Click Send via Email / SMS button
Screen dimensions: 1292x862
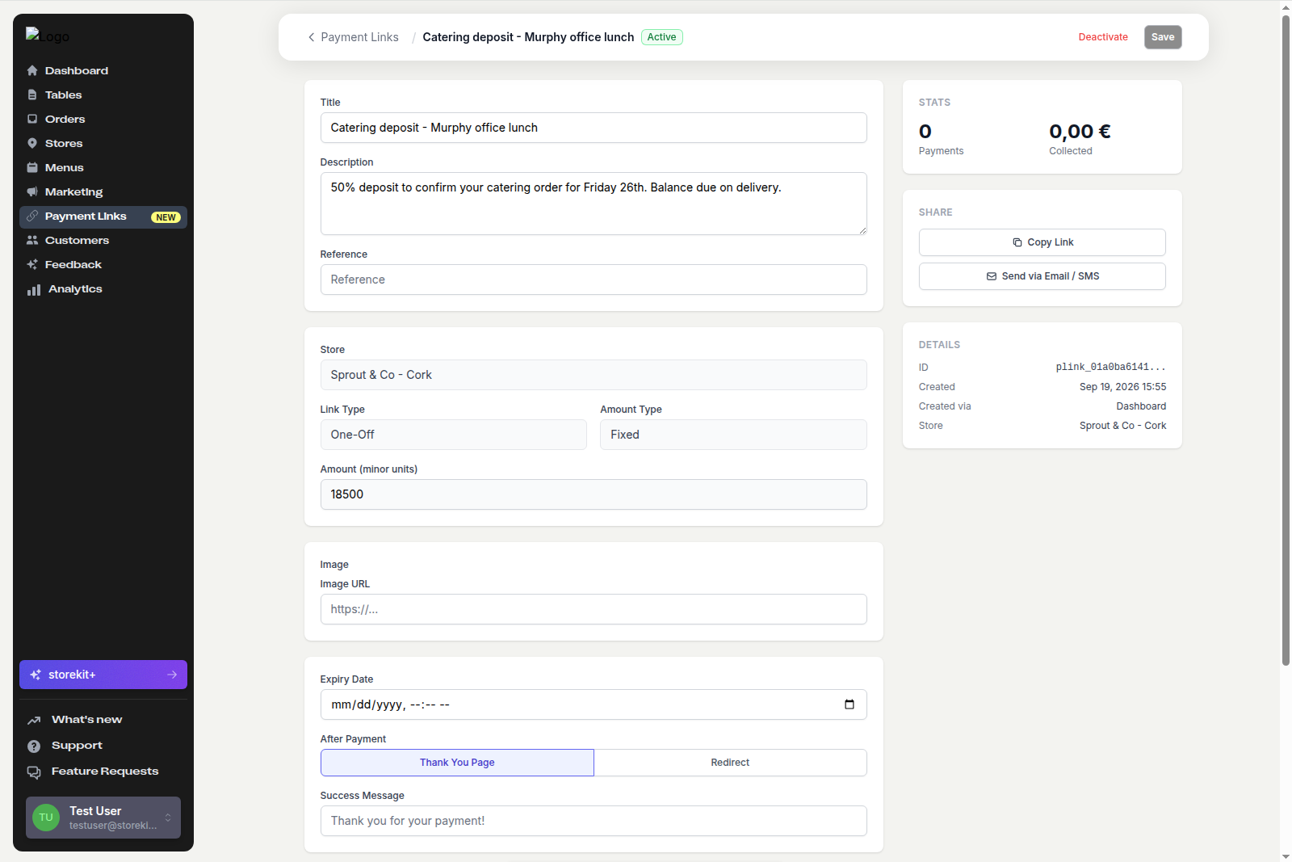coord(1042,276)
